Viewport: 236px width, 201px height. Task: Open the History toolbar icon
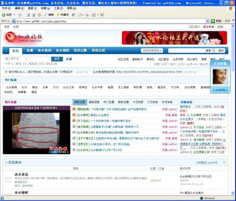pos(73,15)
